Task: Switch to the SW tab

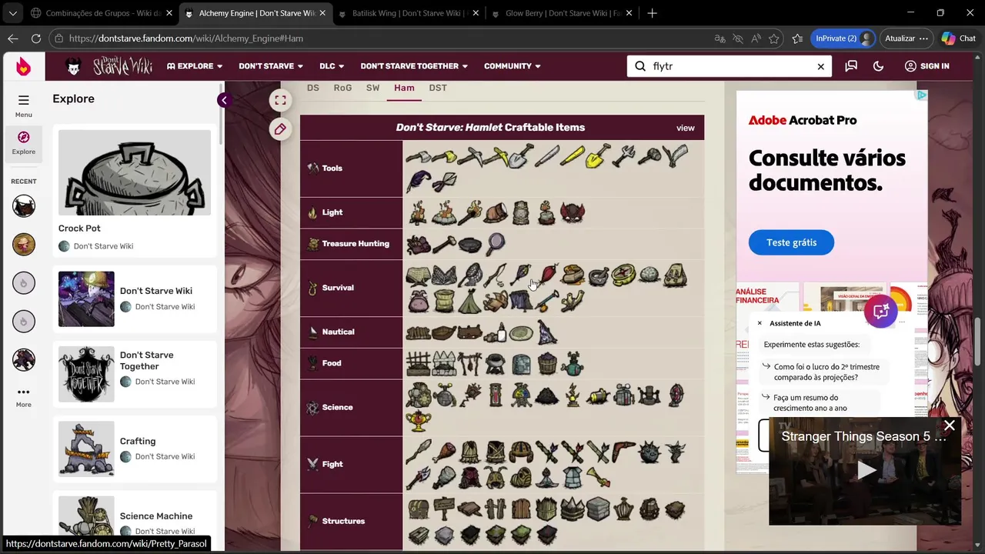Action: coord(373,88)
